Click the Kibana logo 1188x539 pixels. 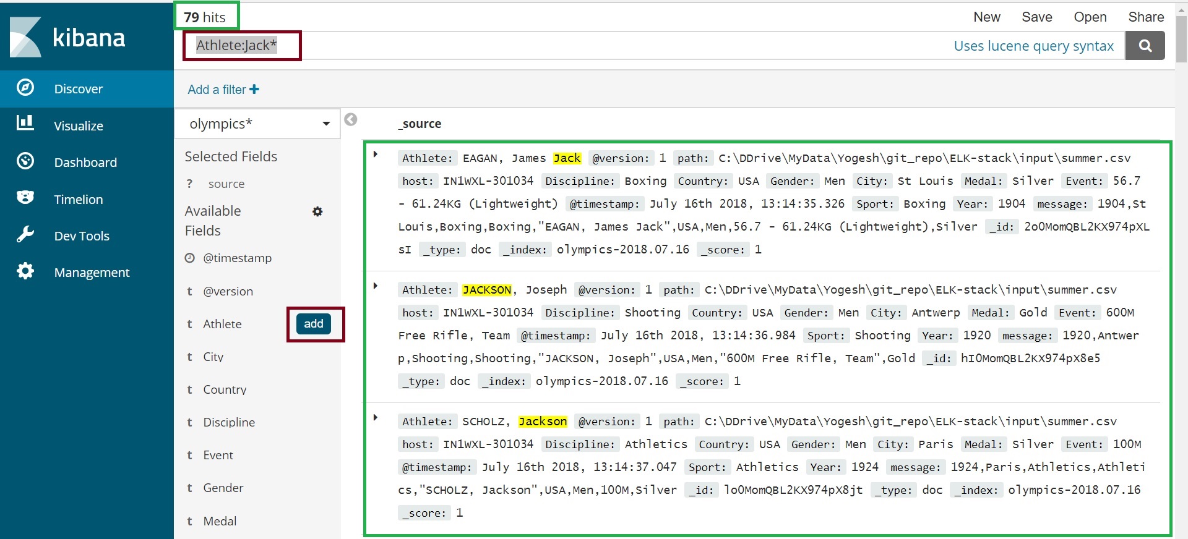68,37
